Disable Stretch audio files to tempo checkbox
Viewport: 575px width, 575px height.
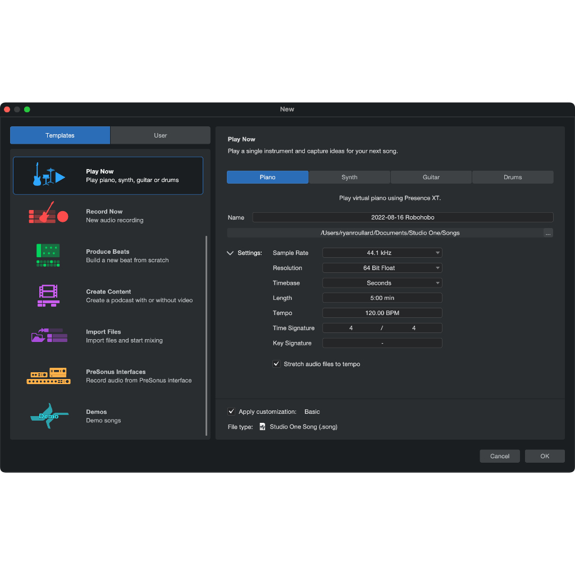[x=276, y=364]
